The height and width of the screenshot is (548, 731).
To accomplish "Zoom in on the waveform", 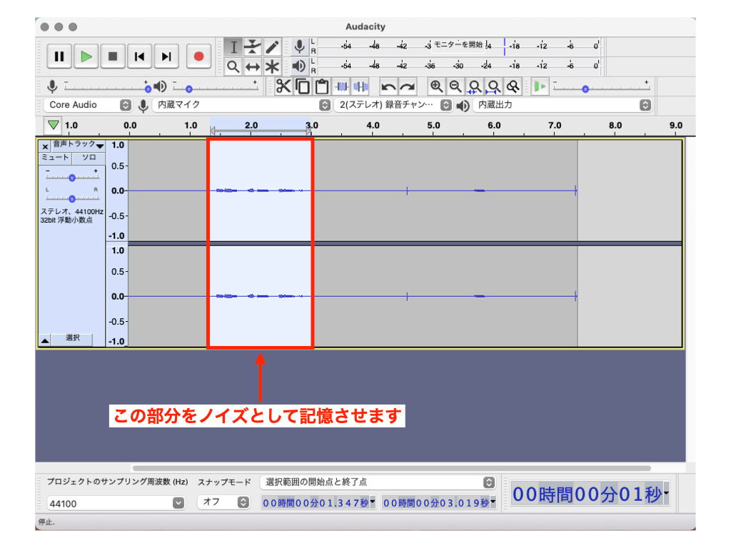I will pyautogui.click(x=436, y=86).
